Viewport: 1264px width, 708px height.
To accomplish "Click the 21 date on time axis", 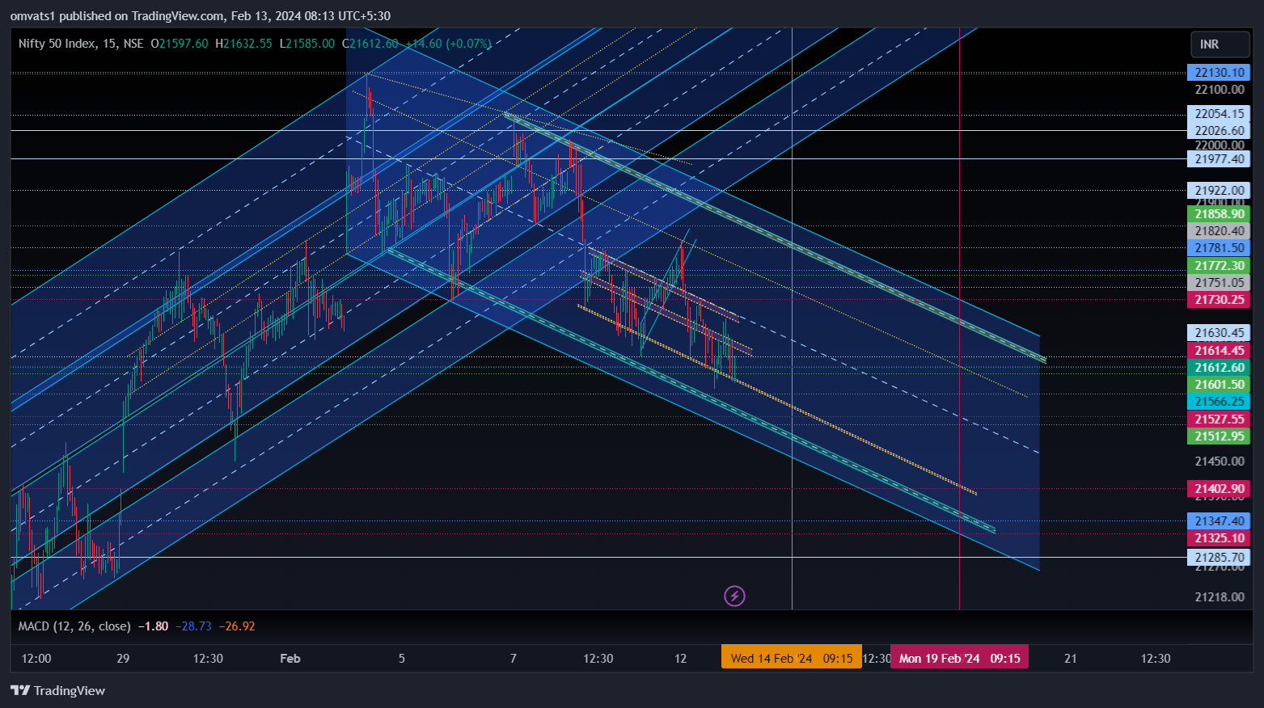I will pyautogui.click(x=1071, y=659).
